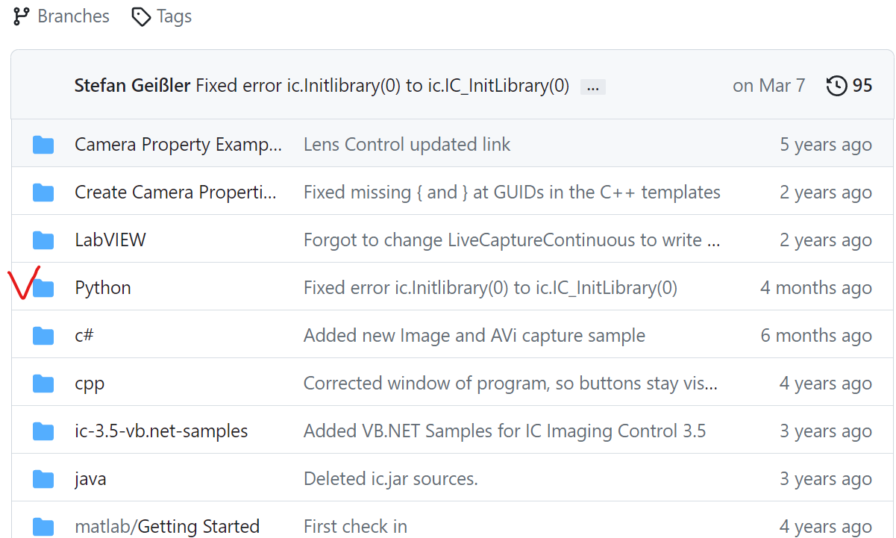The width and height of the screenshot is (896, 538).
Task: Open the Create Camera Properties folder
Action: tap(175, 193)
